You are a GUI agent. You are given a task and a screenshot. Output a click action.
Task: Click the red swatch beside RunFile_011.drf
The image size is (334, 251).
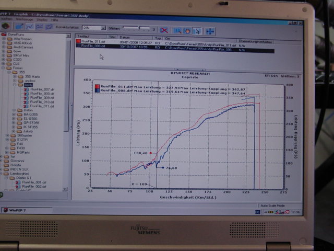point(78,41)
